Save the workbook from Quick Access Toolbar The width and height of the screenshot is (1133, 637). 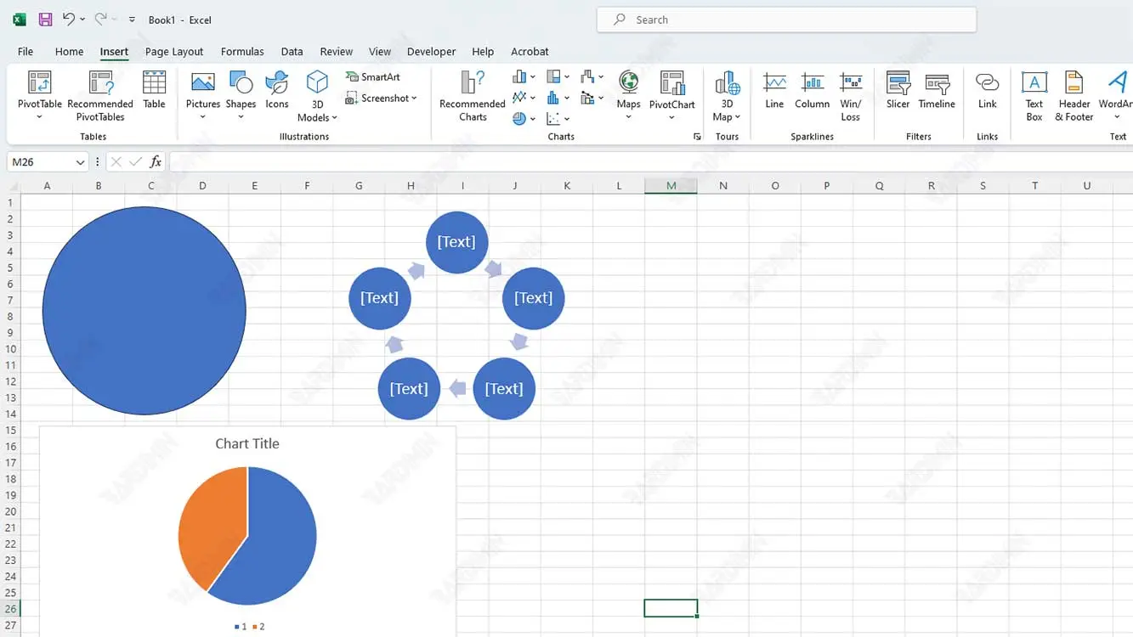click(46, 20)
